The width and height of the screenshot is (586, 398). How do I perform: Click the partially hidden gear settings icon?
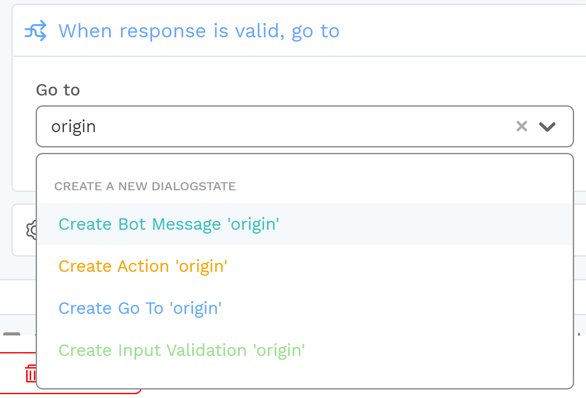point(31,230)
